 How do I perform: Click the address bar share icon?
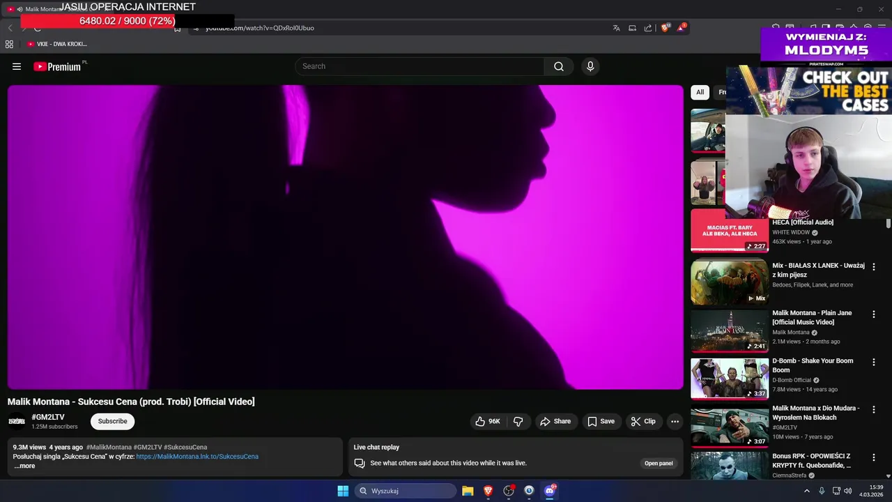click(x=648, y=28)
